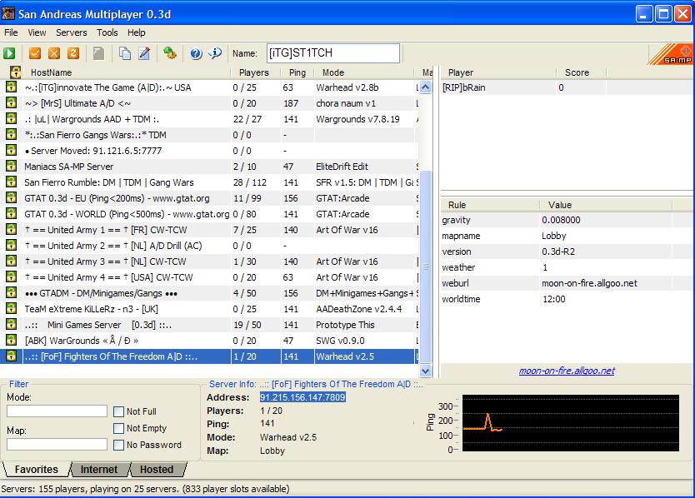Click the Add Server checkmark icon
The width and height of the screenshot is (695, 498).
point(35,53)
